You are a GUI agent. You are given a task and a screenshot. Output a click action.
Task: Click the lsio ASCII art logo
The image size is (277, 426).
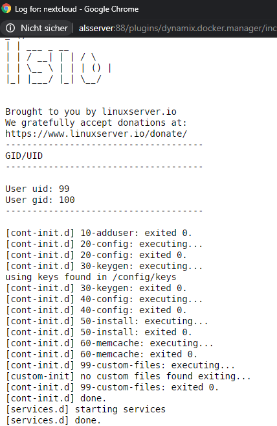58,63
